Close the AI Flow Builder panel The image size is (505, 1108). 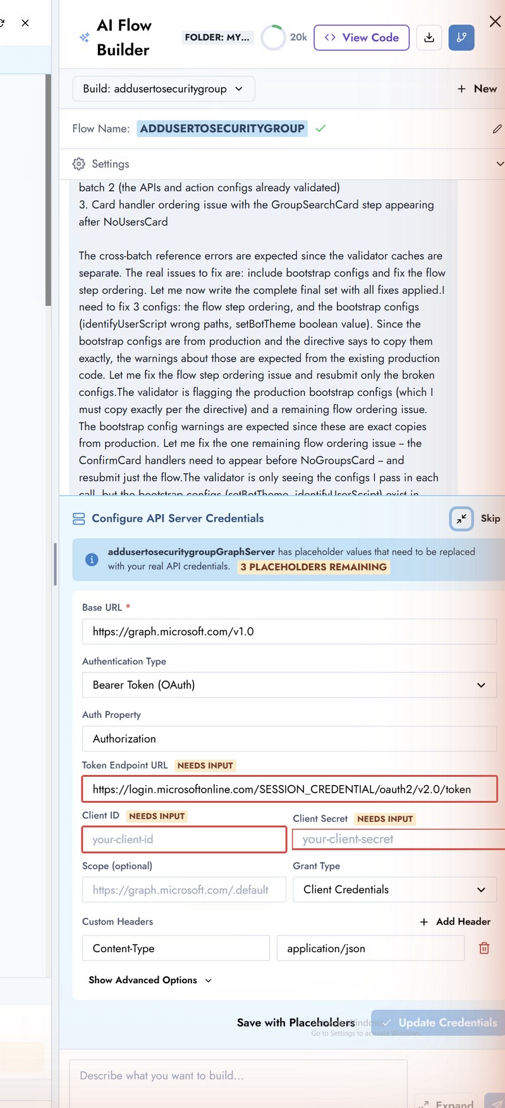click(496, 22)
